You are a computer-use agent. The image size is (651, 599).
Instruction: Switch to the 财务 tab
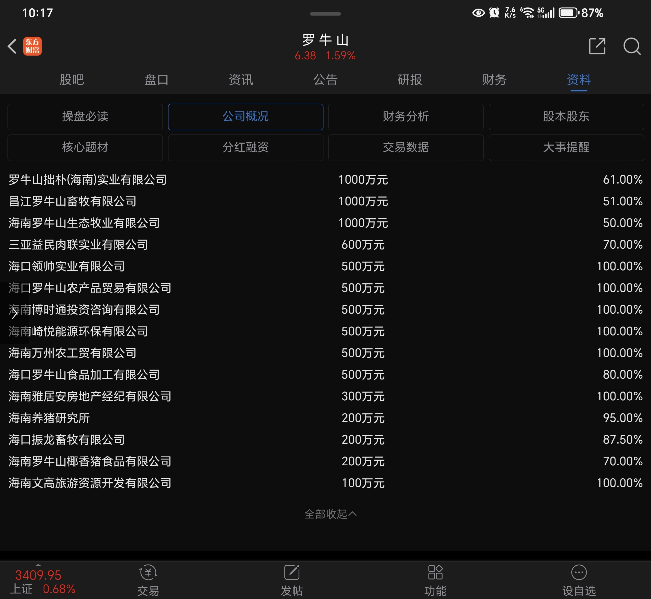coord(494,79)
